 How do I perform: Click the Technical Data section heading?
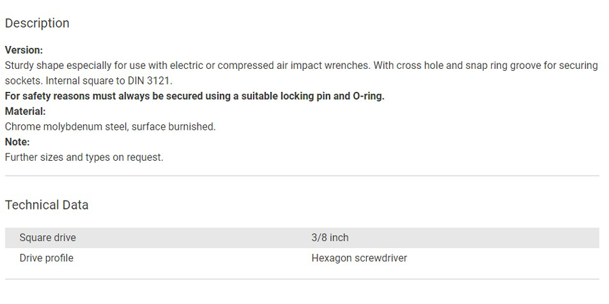47,205
